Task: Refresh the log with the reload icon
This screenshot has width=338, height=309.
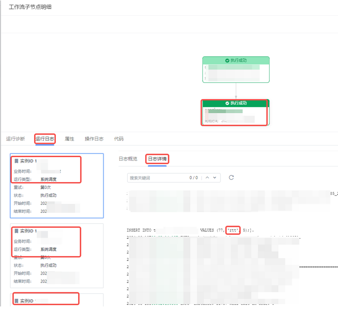Action: (x=231, y=177)
